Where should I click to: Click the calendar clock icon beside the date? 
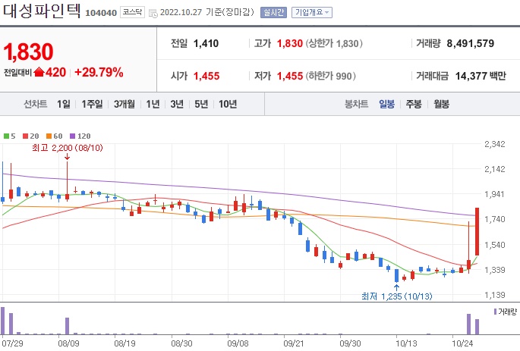click(x=153, y=13)
